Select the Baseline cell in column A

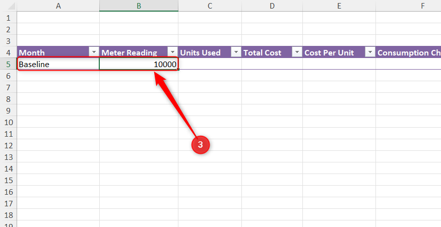tap(58, 64)
